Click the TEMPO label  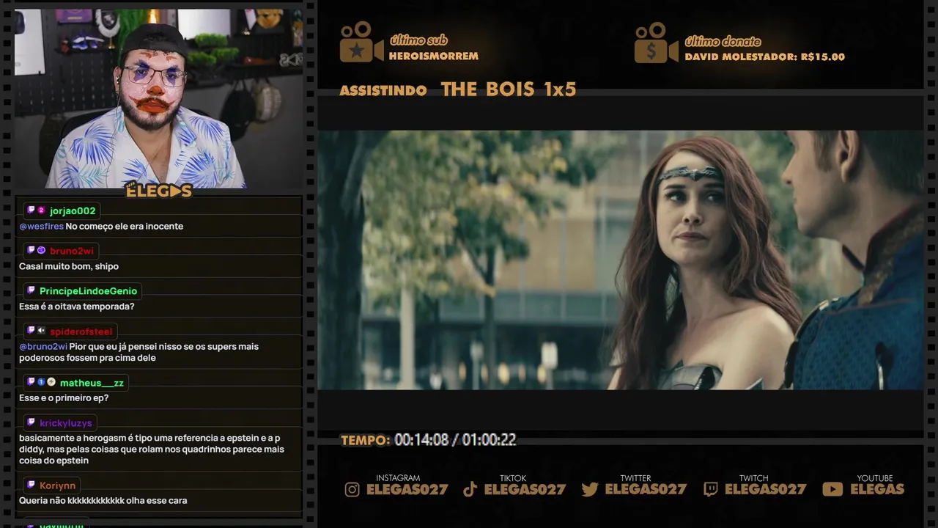click(x=365, y=441)
